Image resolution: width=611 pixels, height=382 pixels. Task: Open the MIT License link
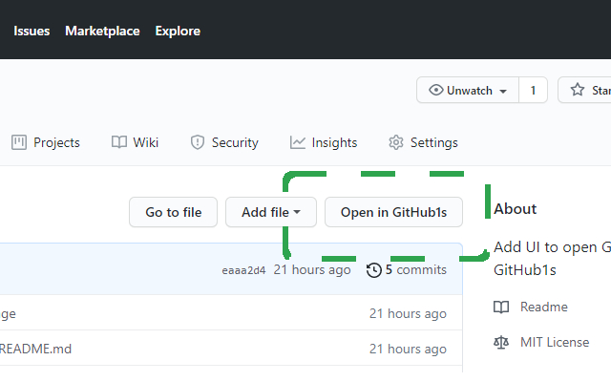click(555, 342)
